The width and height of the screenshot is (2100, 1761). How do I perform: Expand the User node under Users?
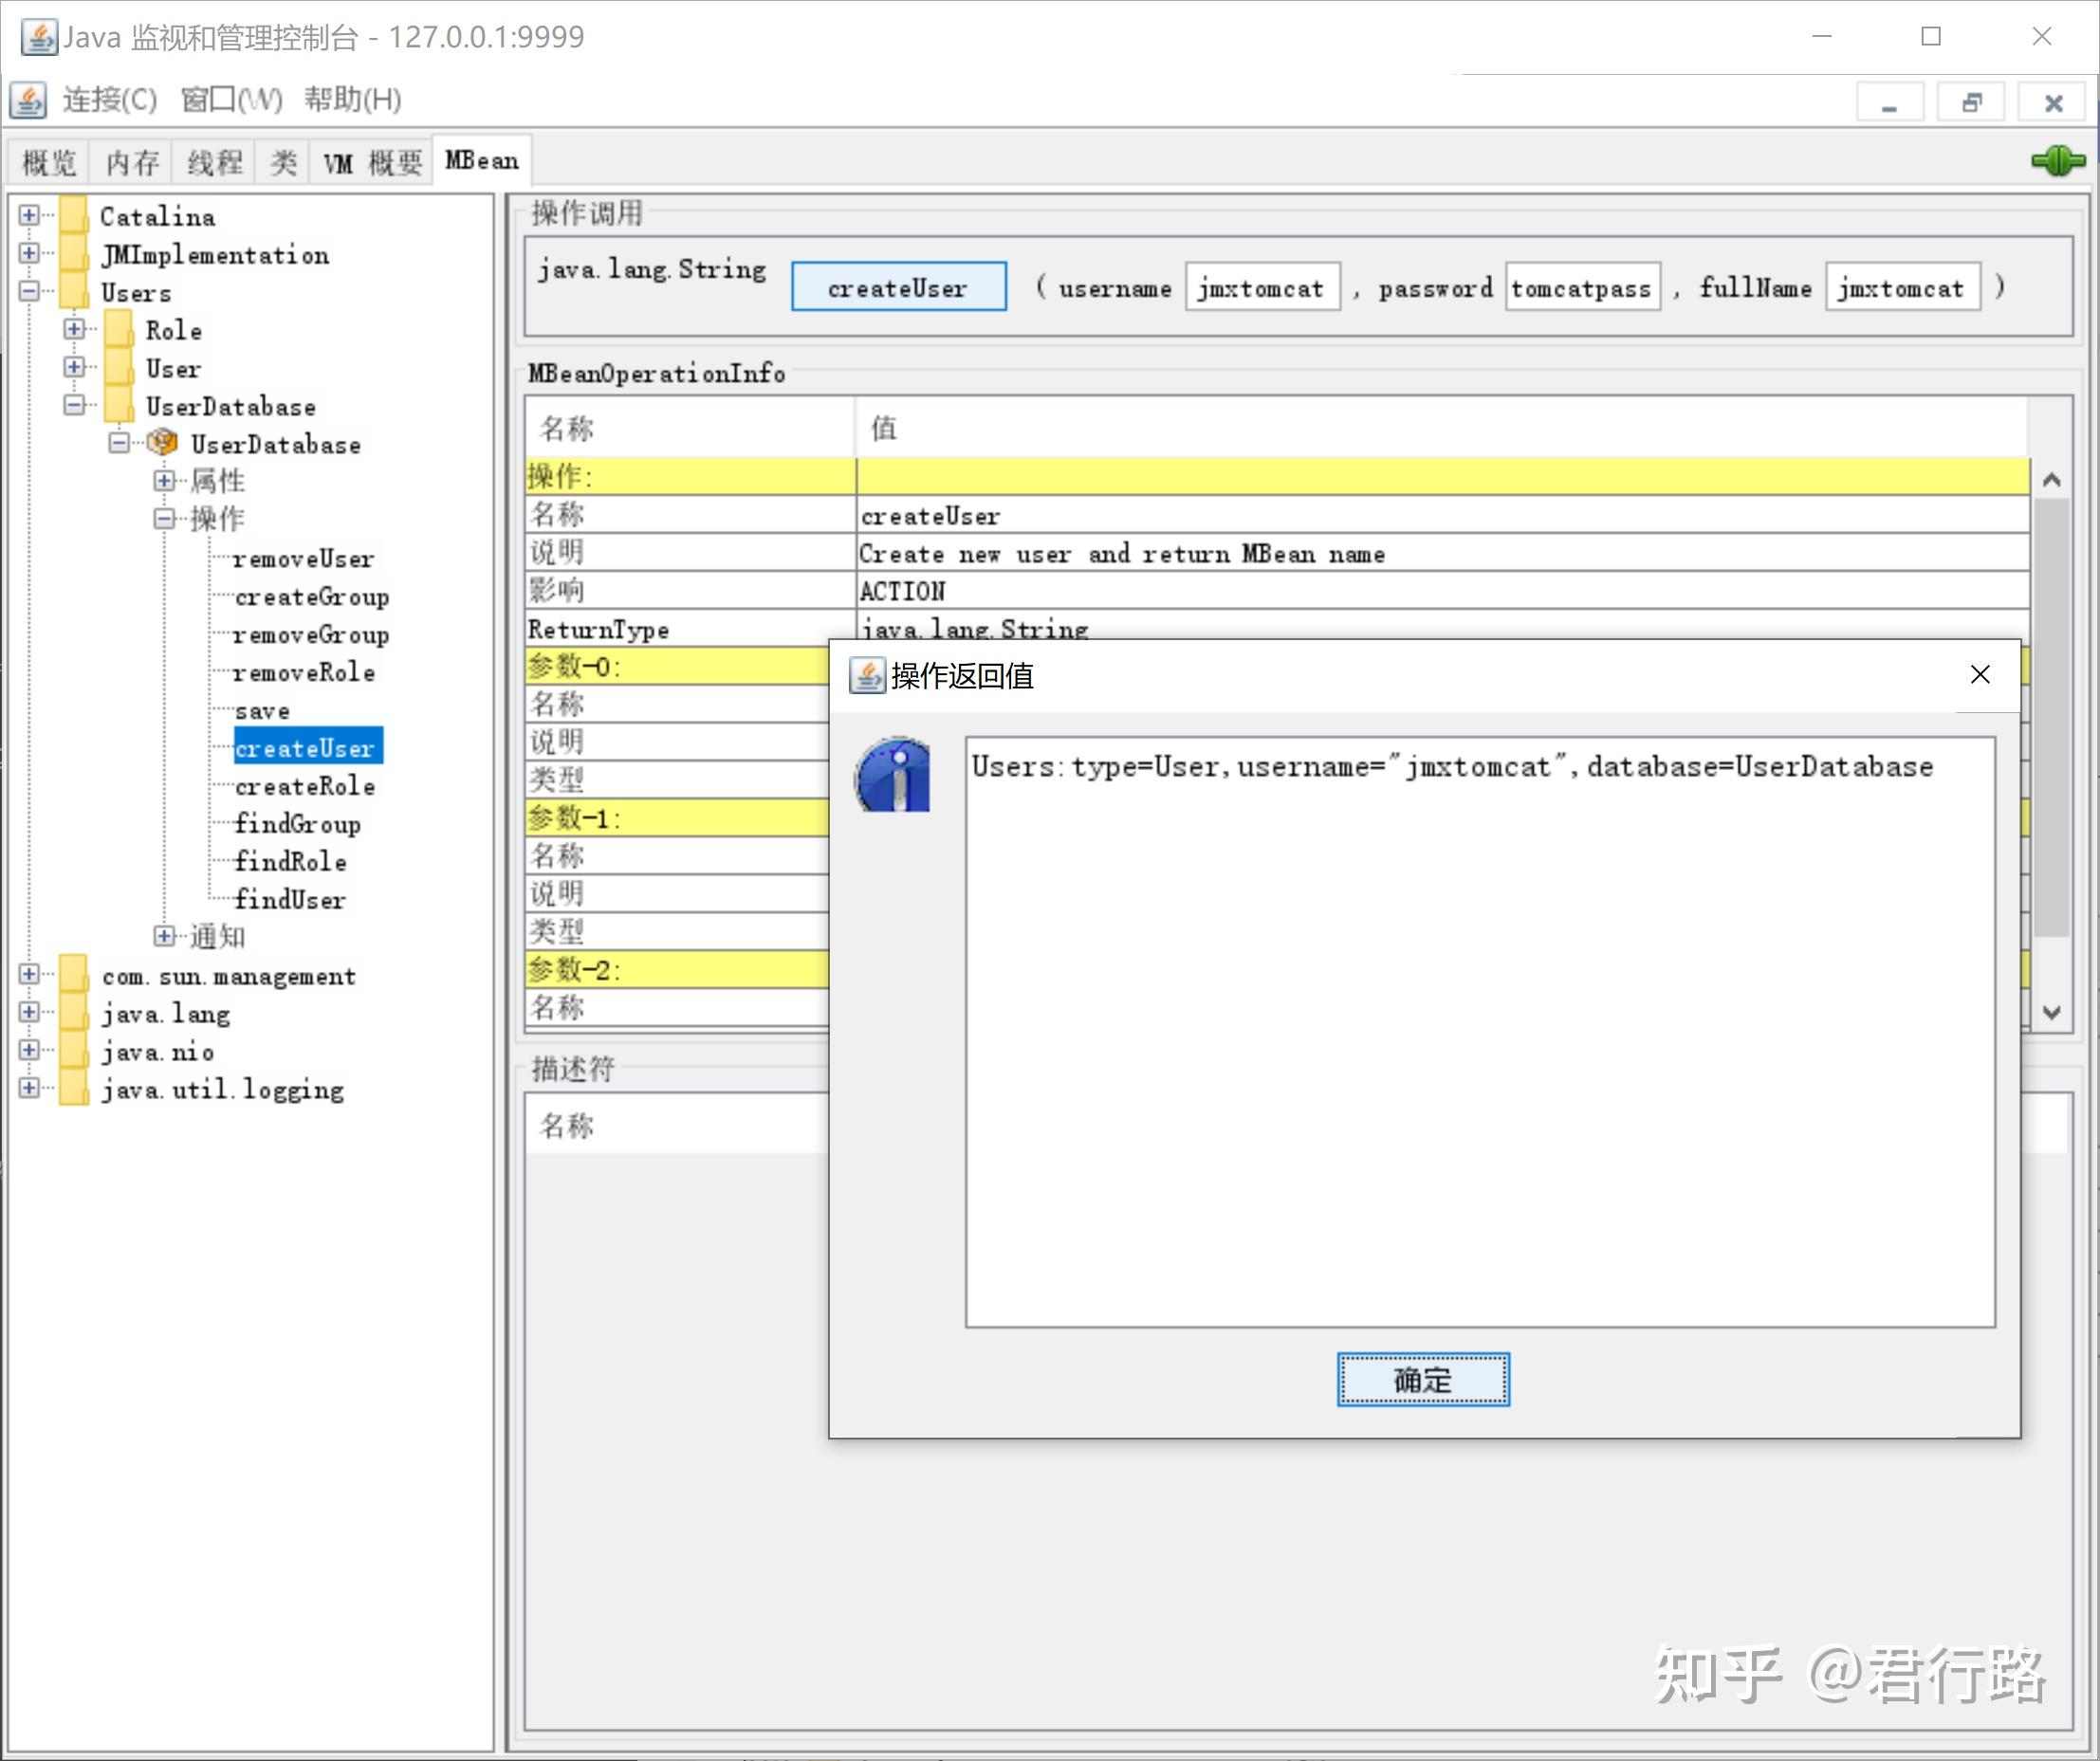(74, 367)
